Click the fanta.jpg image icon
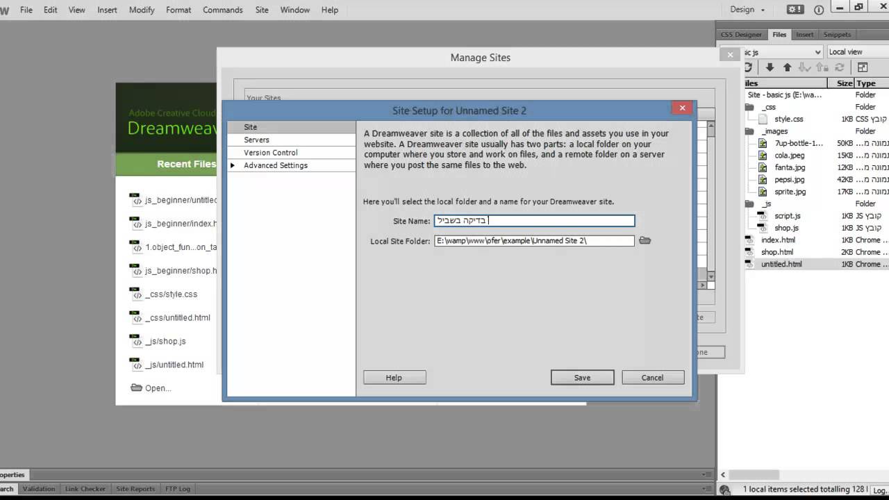Screen dimensions: 889x500 pos(762,167)
